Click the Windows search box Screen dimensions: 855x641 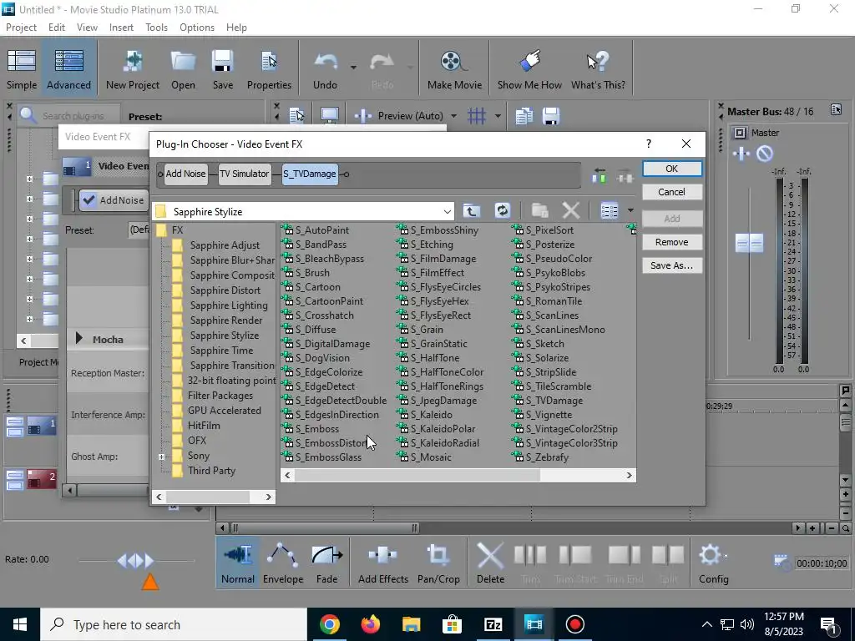coord(175,624)
